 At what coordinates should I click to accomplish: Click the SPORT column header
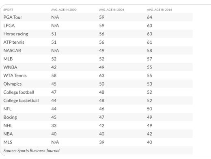(x=8, y=10)
